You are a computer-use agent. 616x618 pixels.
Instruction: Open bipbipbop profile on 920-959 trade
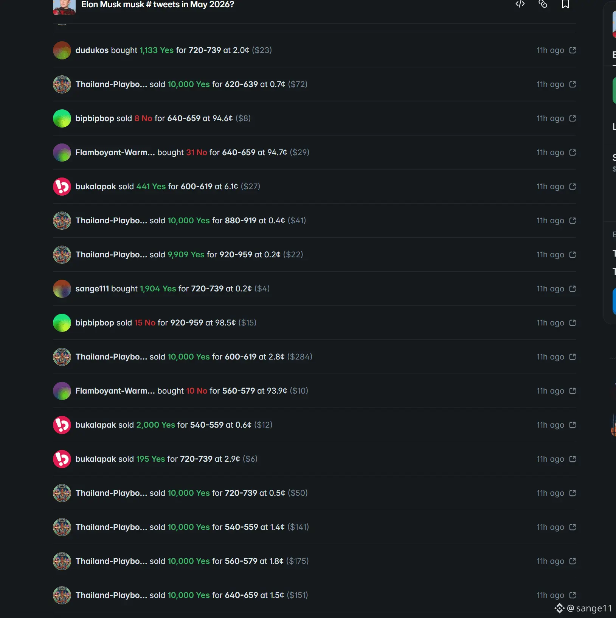point(95,323)
